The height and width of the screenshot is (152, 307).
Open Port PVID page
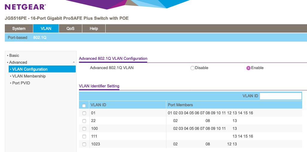pyautogui.click(x=21, y=83)
